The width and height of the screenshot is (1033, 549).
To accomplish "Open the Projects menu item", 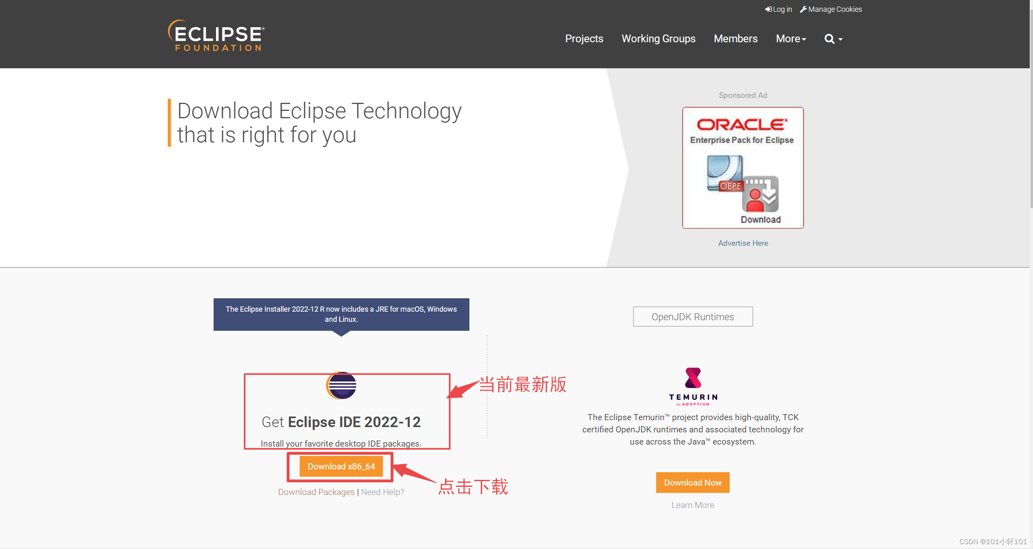I will (584, 39).
